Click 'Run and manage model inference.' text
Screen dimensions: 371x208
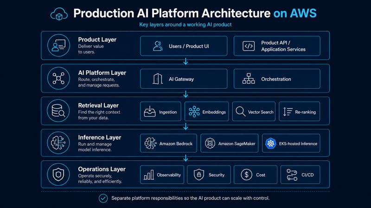click(95, 147)
